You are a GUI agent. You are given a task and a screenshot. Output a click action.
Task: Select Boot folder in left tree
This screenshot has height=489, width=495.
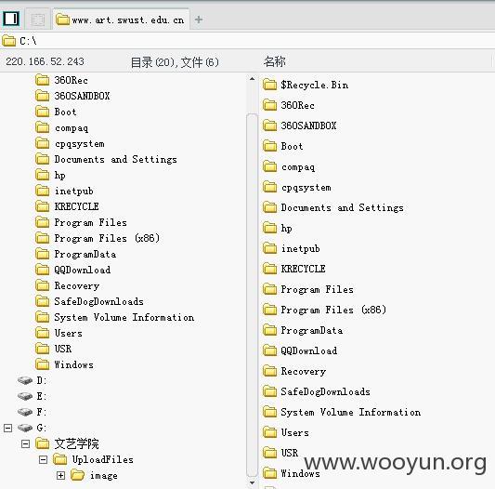pos(56,112)
